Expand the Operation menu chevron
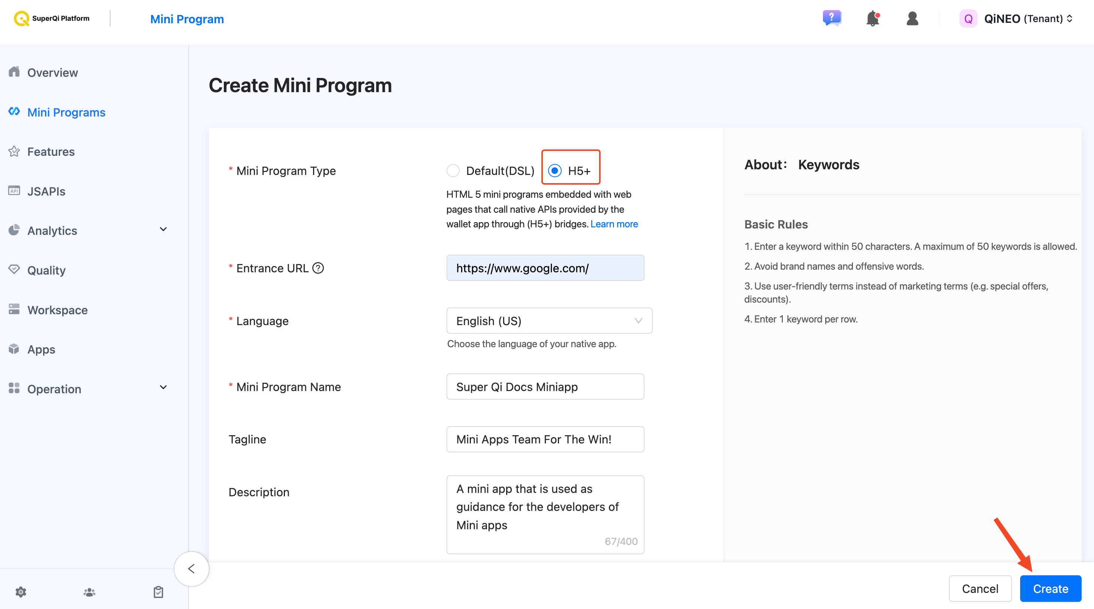 [x=163, y=388]
